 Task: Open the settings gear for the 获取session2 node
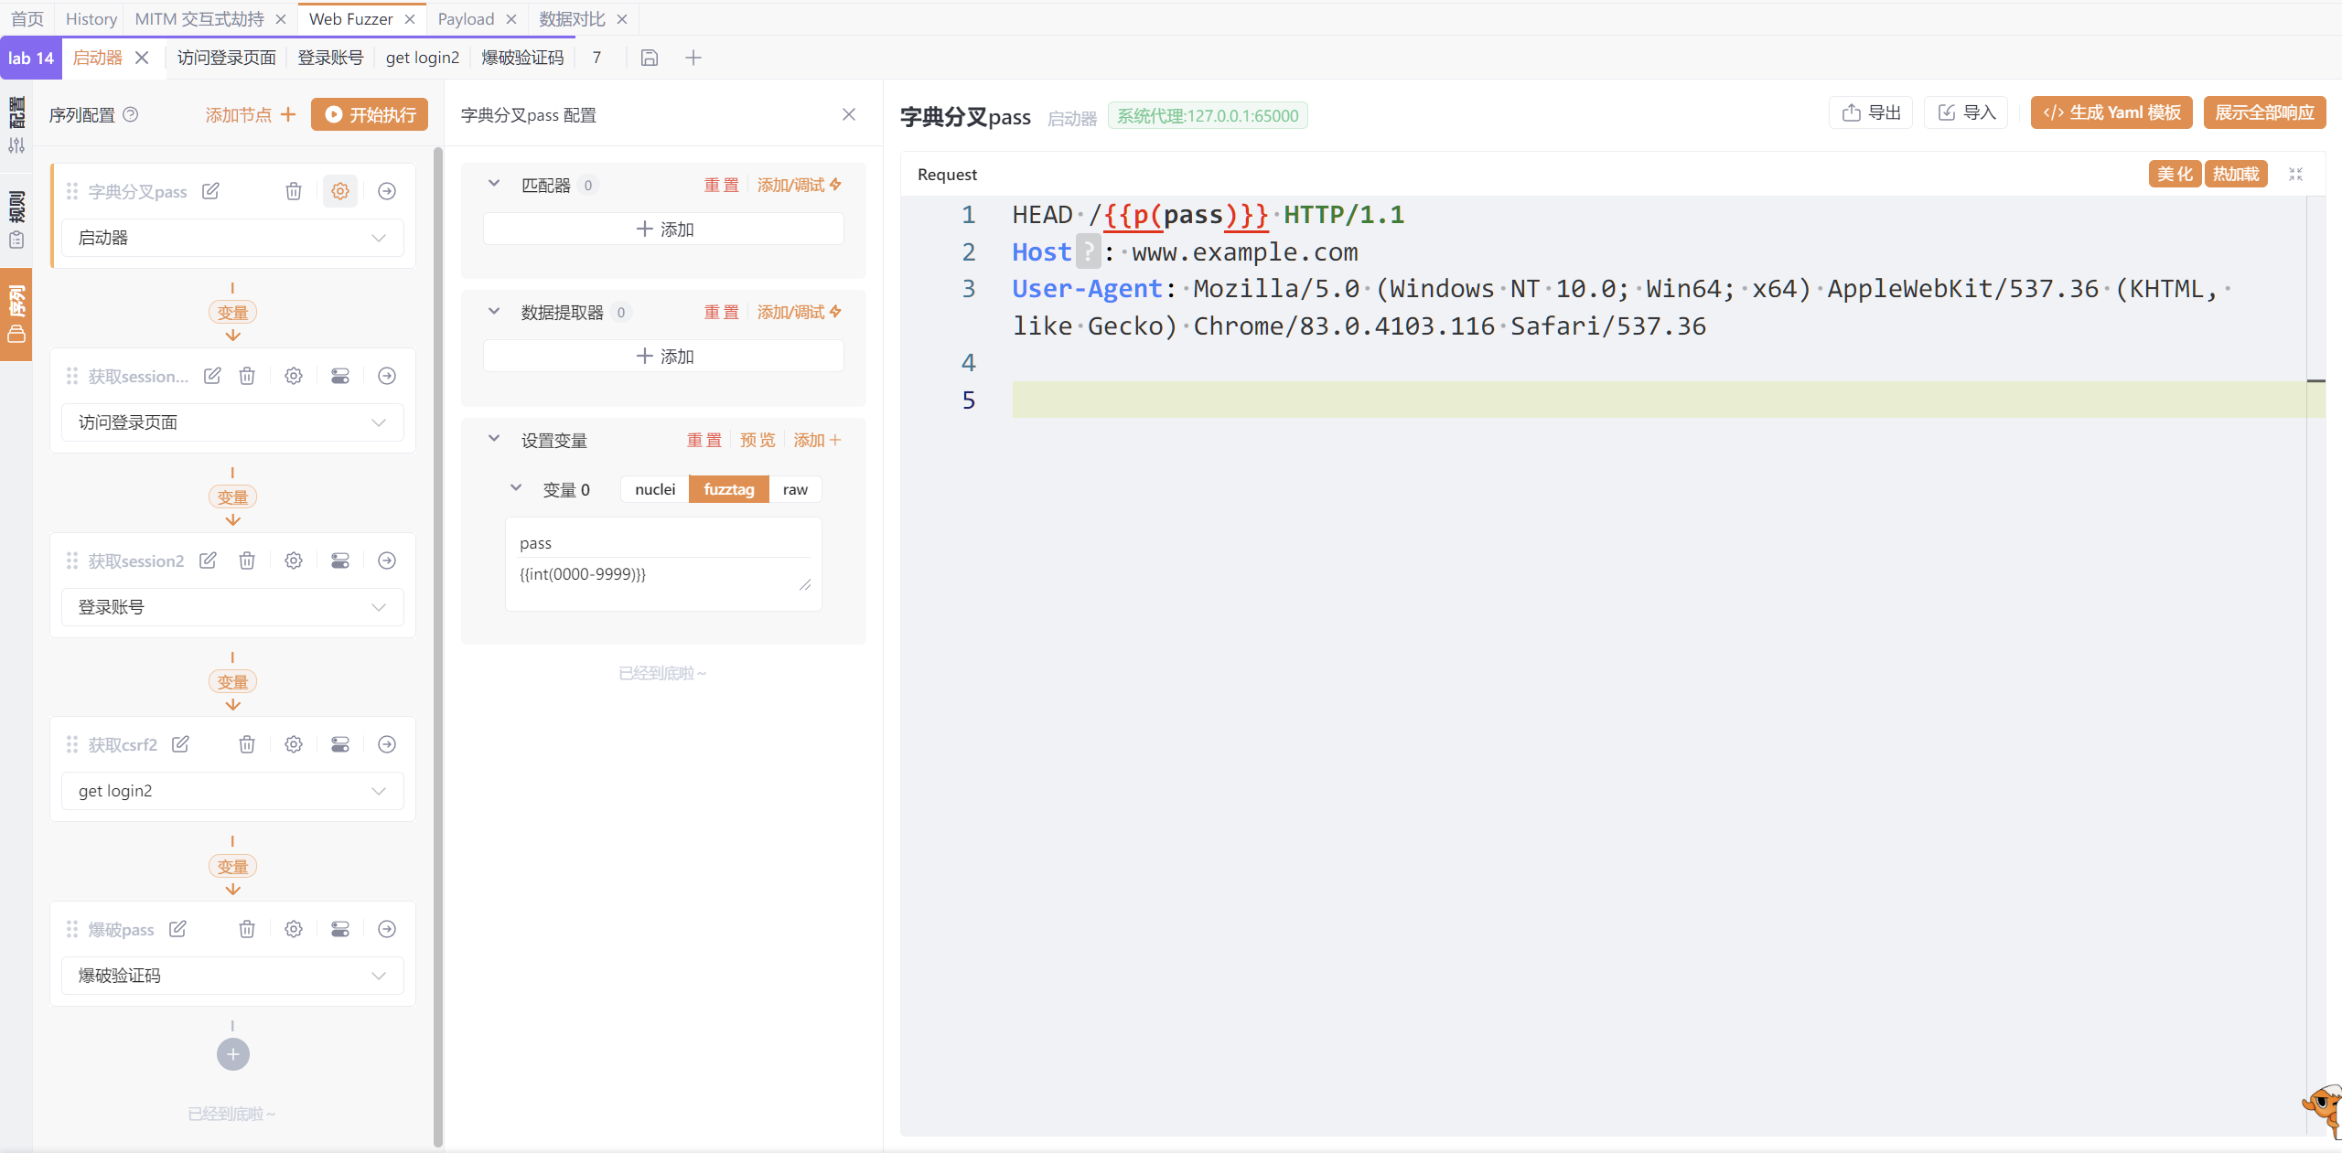click(293, 560)
